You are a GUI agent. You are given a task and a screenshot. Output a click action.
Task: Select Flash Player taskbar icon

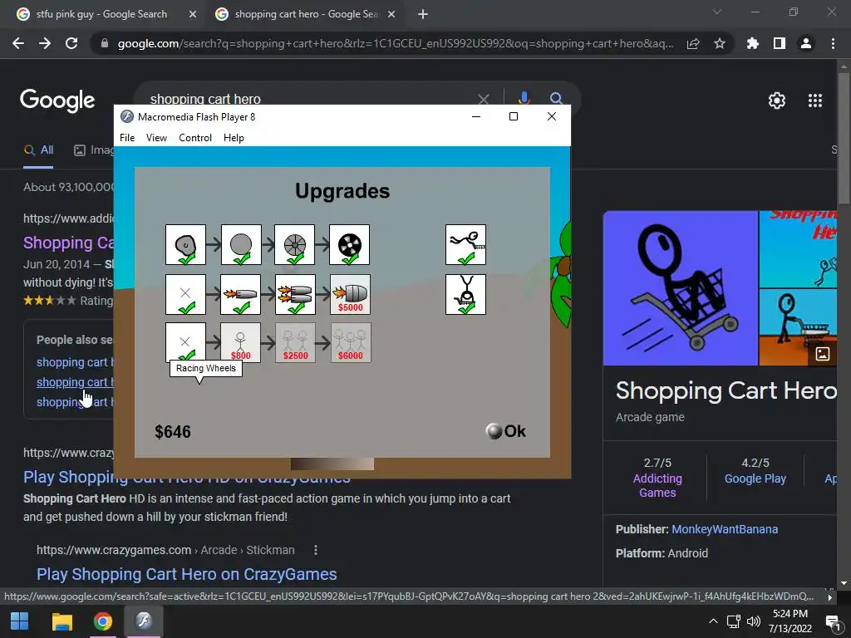pos(144,621)
